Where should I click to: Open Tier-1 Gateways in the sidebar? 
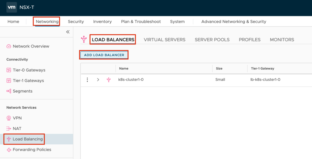pos(28,81)
